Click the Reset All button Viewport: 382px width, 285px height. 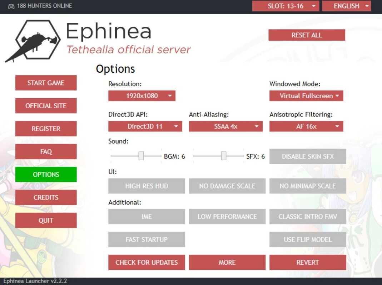pos(307,35)
